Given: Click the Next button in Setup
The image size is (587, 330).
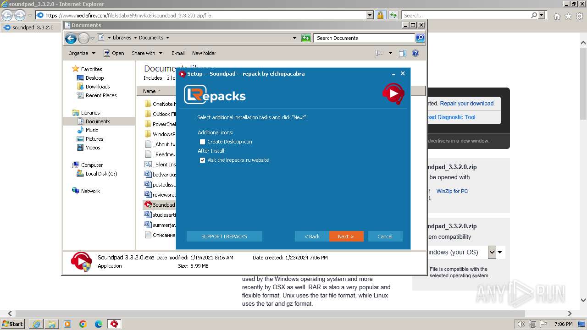Looking at the screenshot, I should click(x=346, y=236).
